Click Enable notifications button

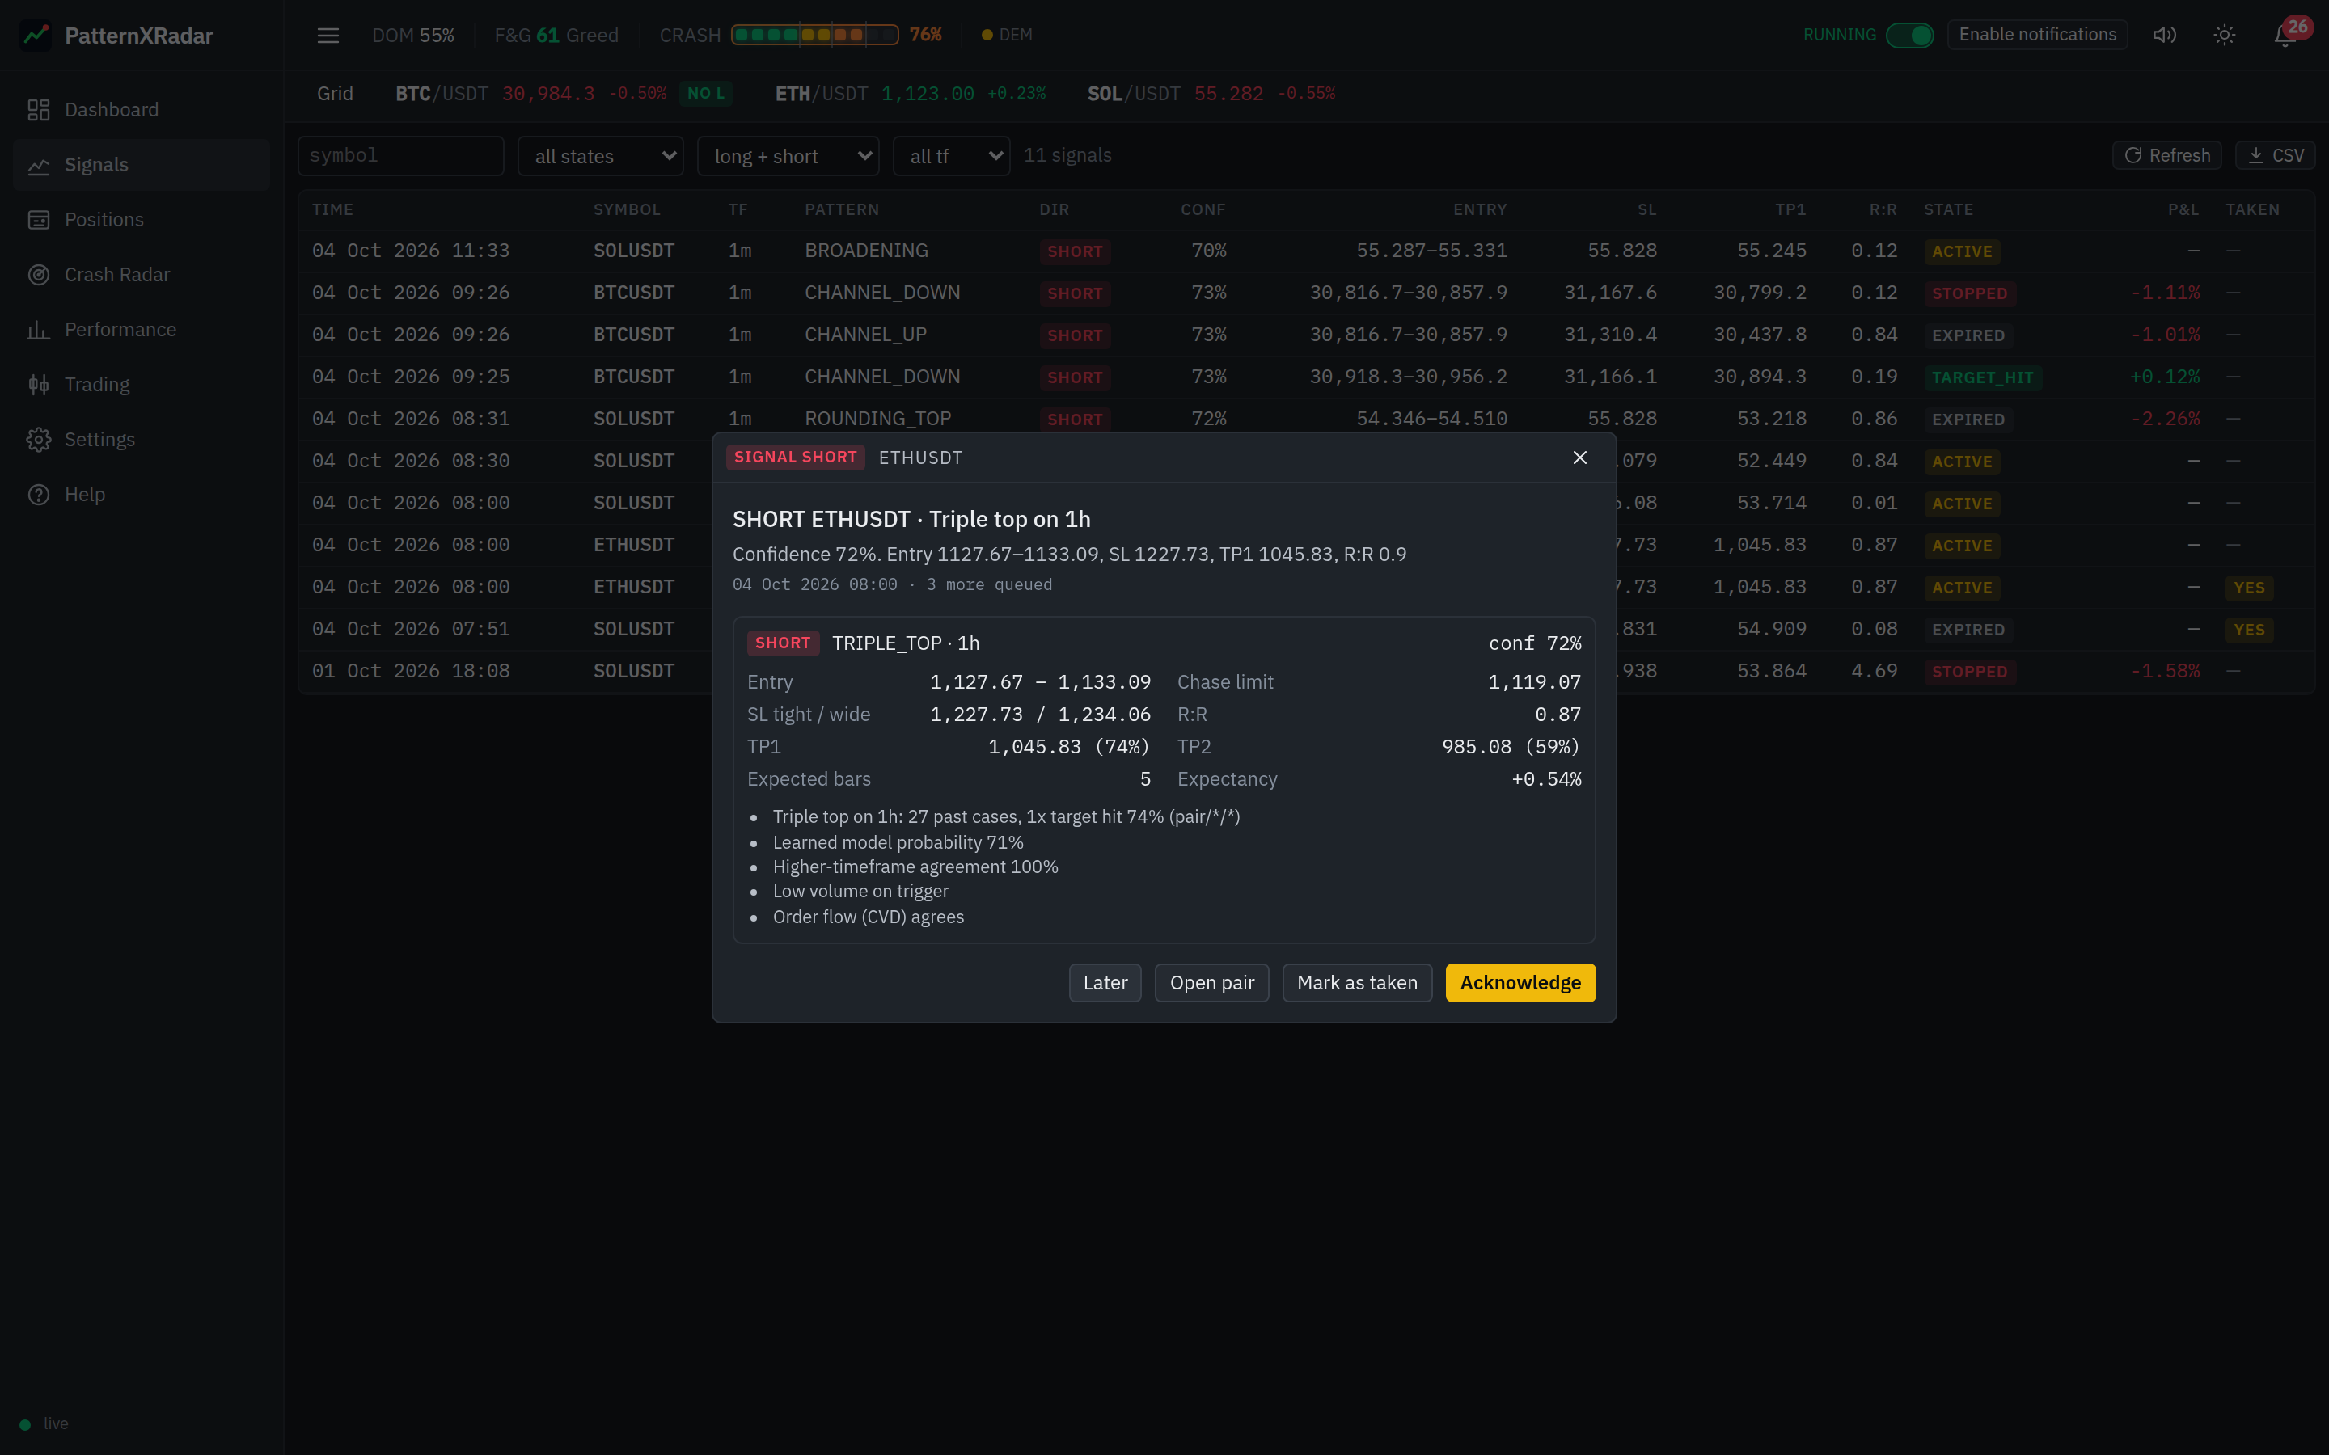(2037, 35)
